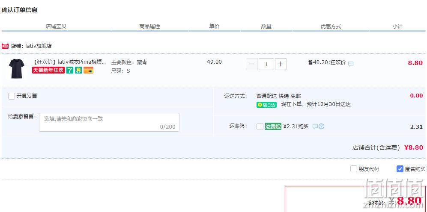The height and width of the screenshot is (212, 427).
Task: Click the green shield guarantee icon
Action: (x=78, y=70)
